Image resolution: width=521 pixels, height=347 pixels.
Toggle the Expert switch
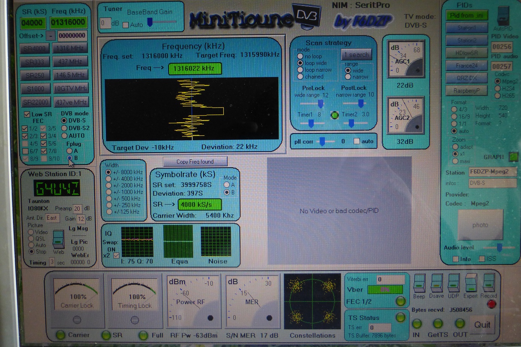pos(471,283)
